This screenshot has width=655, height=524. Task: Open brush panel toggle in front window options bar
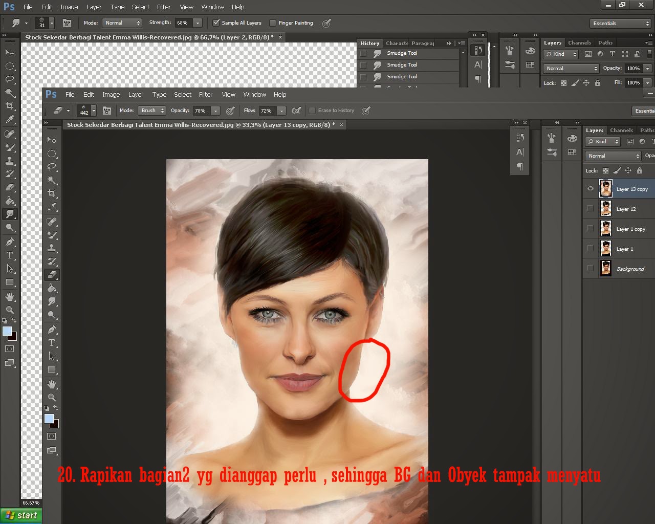coord(107,111)
